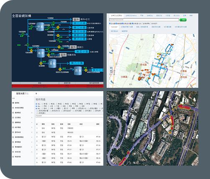Click the 中配 tank icon in the pipe diagram

tap(41, 26)
